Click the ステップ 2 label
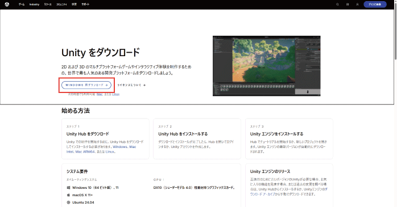397x207 pixels. (165, 126)
